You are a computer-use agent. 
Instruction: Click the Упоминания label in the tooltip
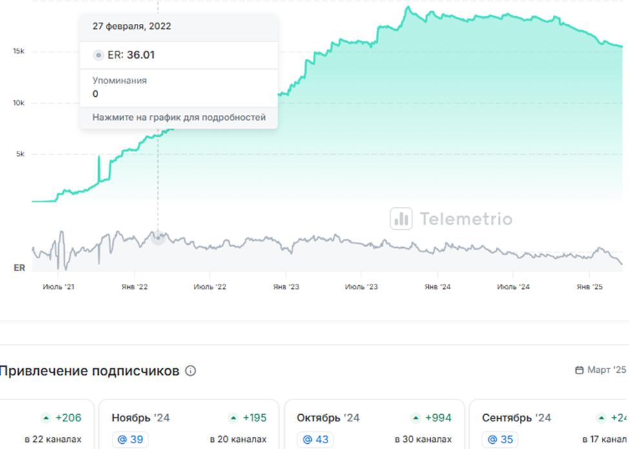click(x=119, y=81)
